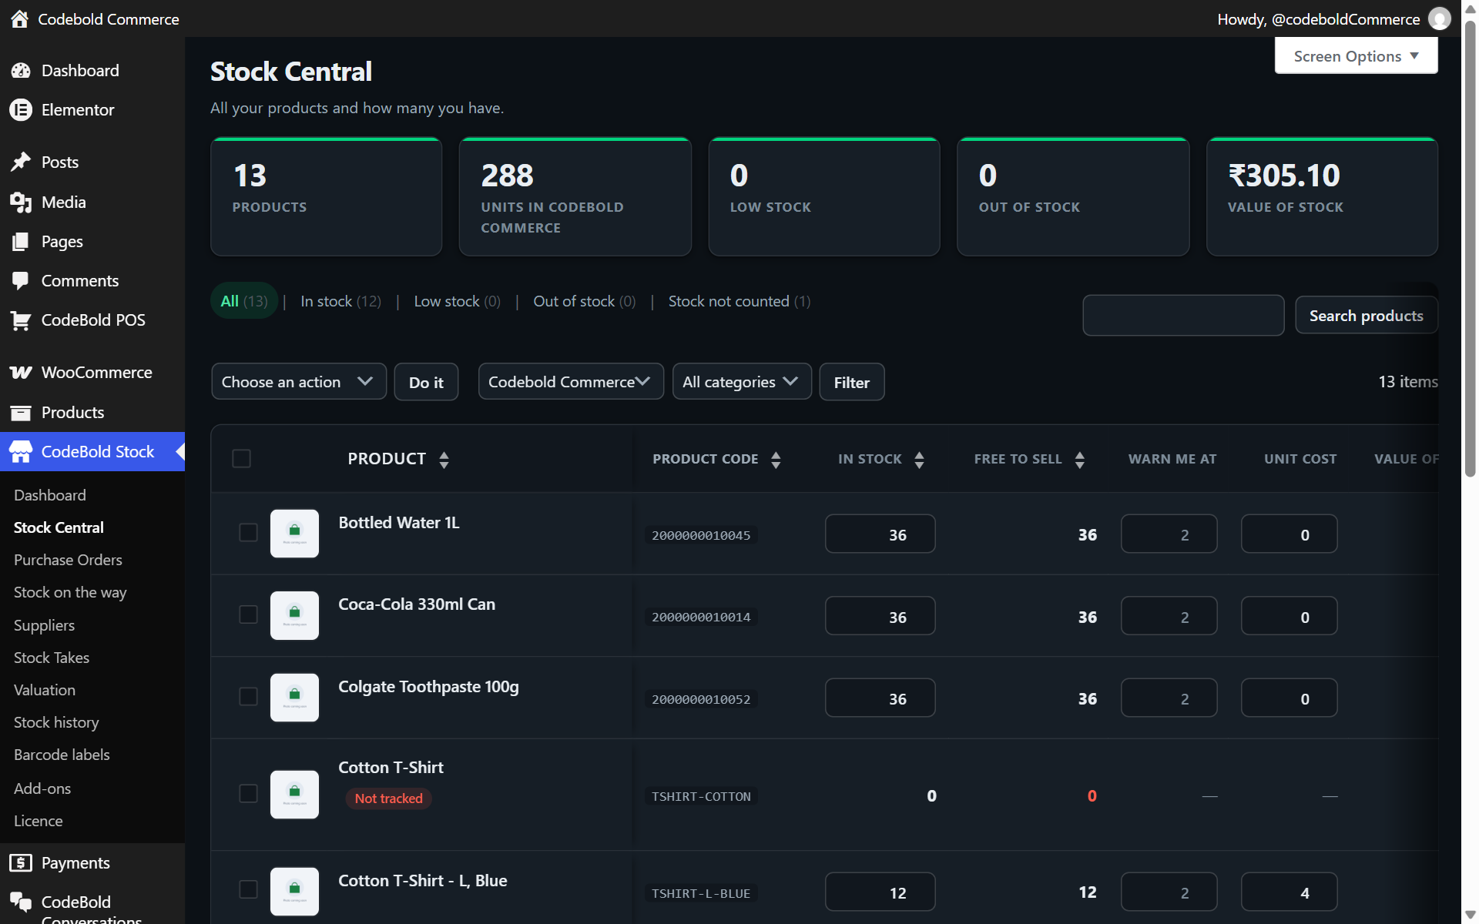This screenshot has width=1479, height=924.
Task: Open Cotton T-Shirt product thumbnail
Action: pos(294,794)
